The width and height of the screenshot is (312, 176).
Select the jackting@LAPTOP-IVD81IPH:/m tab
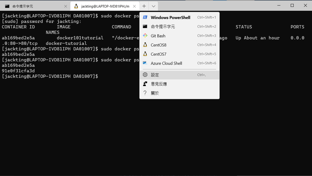tap(105, 6)
